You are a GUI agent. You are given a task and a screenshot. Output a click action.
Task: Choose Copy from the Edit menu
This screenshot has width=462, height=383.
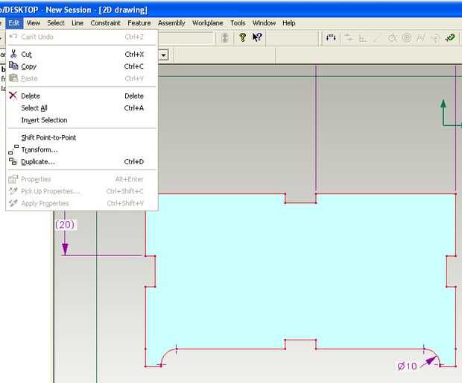[x=82, y=66]
